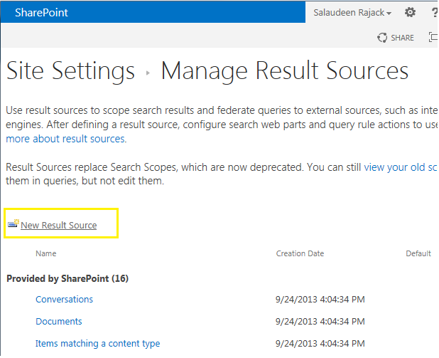439x358 pixels.
Task: Click the Manage Result Sources page title
Action: (285, 71)
